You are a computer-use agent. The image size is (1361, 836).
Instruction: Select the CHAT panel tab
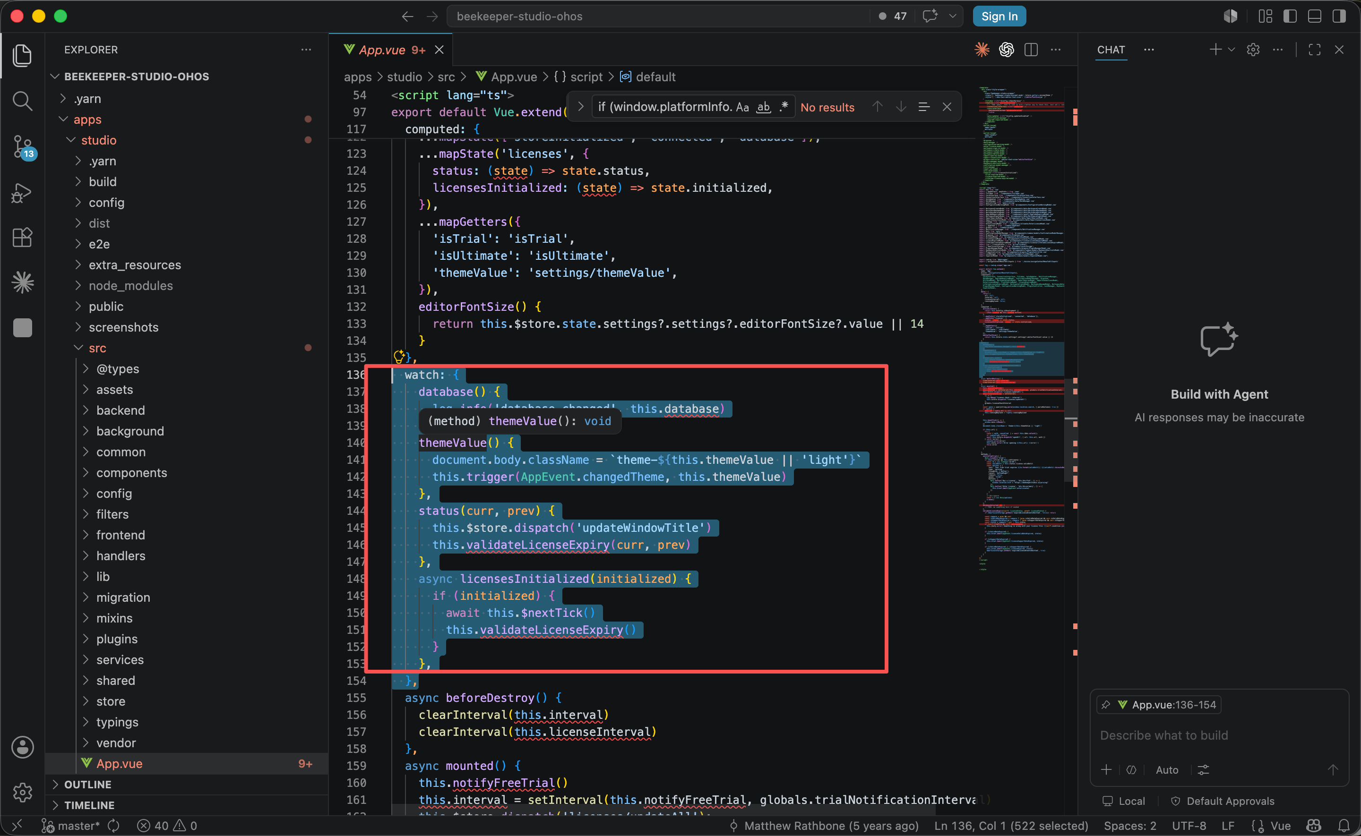tap(1111, 50)
